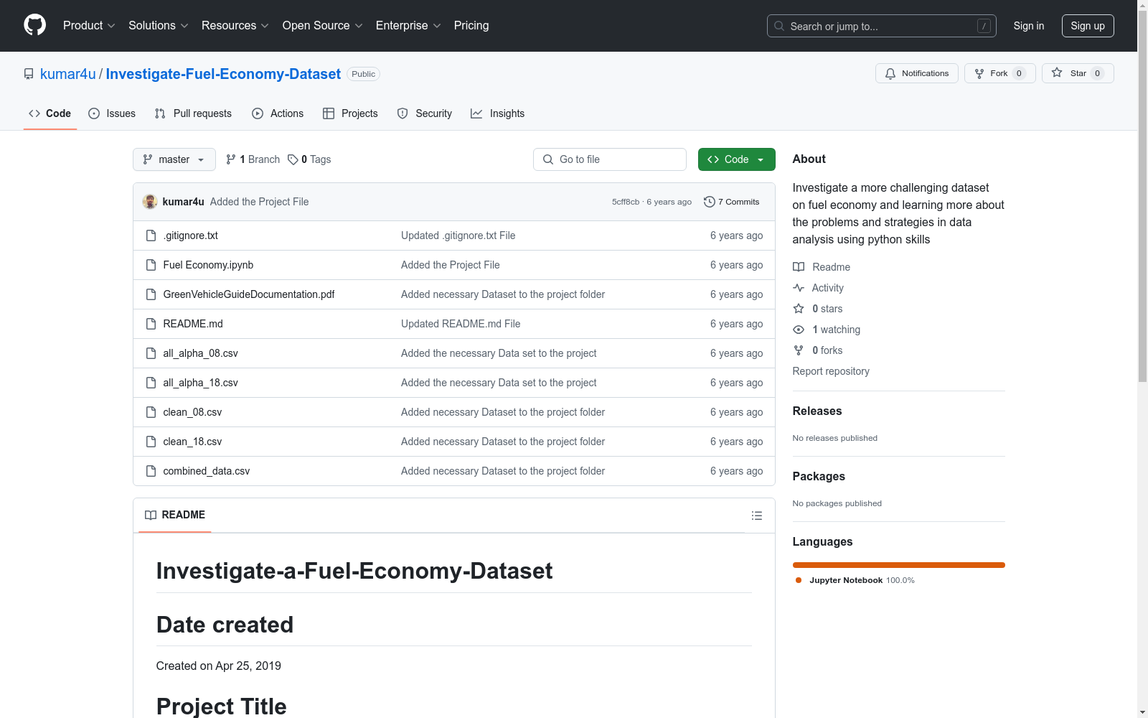Click the star icon beside 0 stars

click(799, 309)
